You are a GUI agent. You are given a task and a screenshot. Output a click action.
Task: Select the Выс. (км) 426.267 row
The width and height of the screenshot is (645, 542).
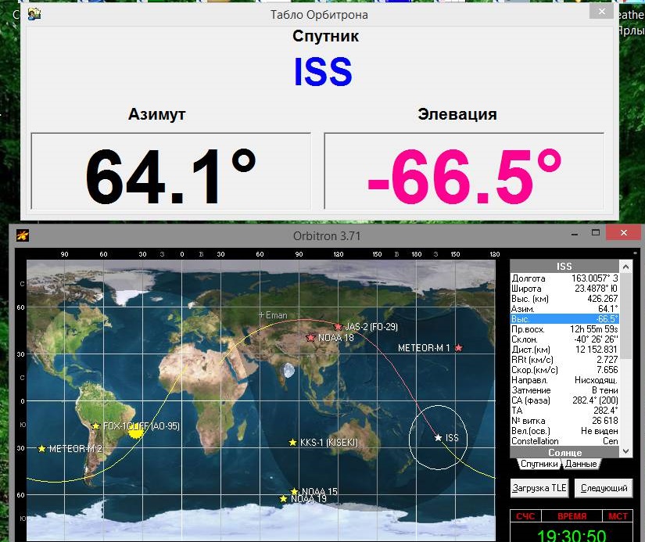(564, 299)
